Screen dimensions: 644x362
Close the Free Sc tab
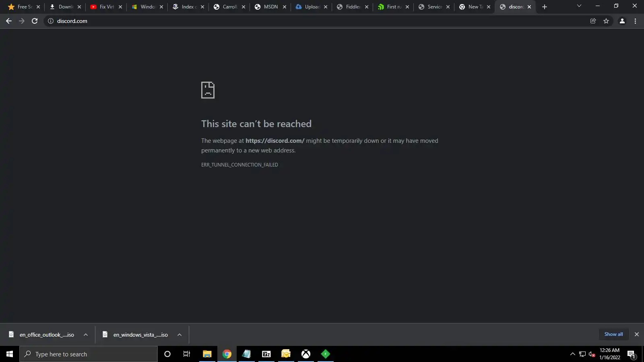pos(38,7)
